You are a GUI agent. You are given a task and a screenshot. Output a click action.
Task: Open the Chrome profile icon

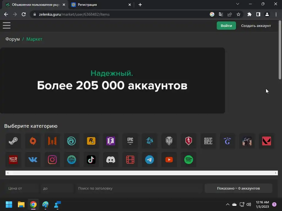point(267,14)
